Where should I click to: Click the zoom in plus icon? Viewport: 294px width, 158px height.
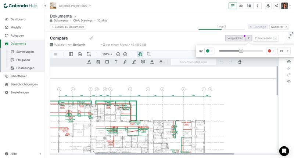(125, 54)
